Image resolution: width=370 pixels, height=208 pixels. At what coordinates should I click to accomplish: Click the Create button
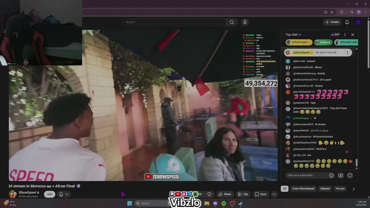332,22
